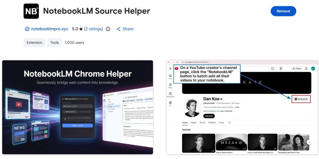Click the Share icon
319x159 pixels.
(x=118, y=29)
